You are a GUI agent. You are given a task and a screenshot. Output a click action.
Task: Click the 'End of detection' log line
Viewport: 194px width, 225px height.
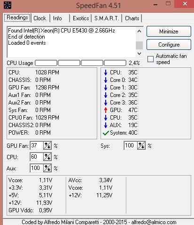click(26, 37)
